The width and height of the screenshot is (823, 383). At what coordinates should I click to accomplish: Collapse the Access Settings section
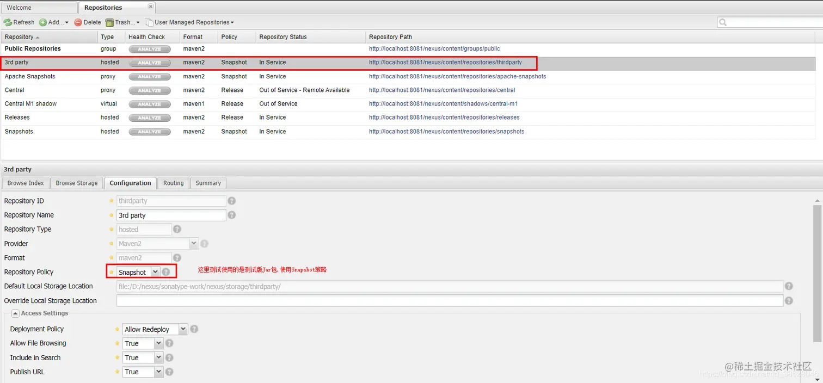pos(15,313)
